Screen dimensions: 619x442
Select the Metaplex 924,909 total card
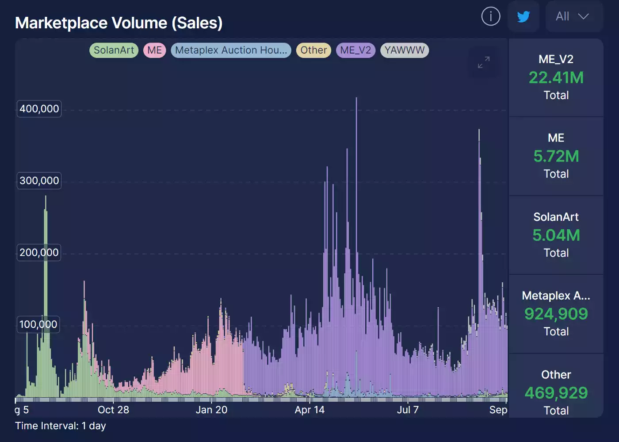(556, 314)
